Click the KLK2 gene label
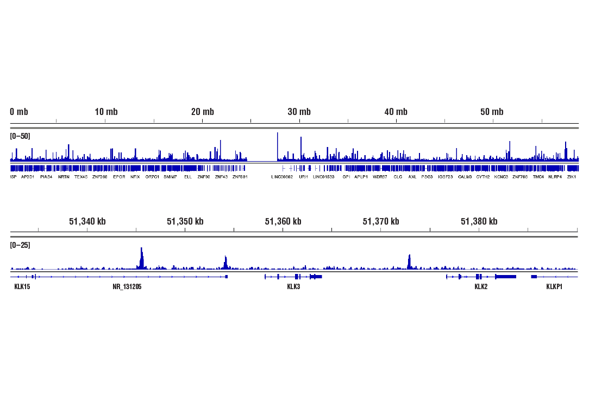The image size is (589, 396). pyautogui.click(x=480, y=287)
